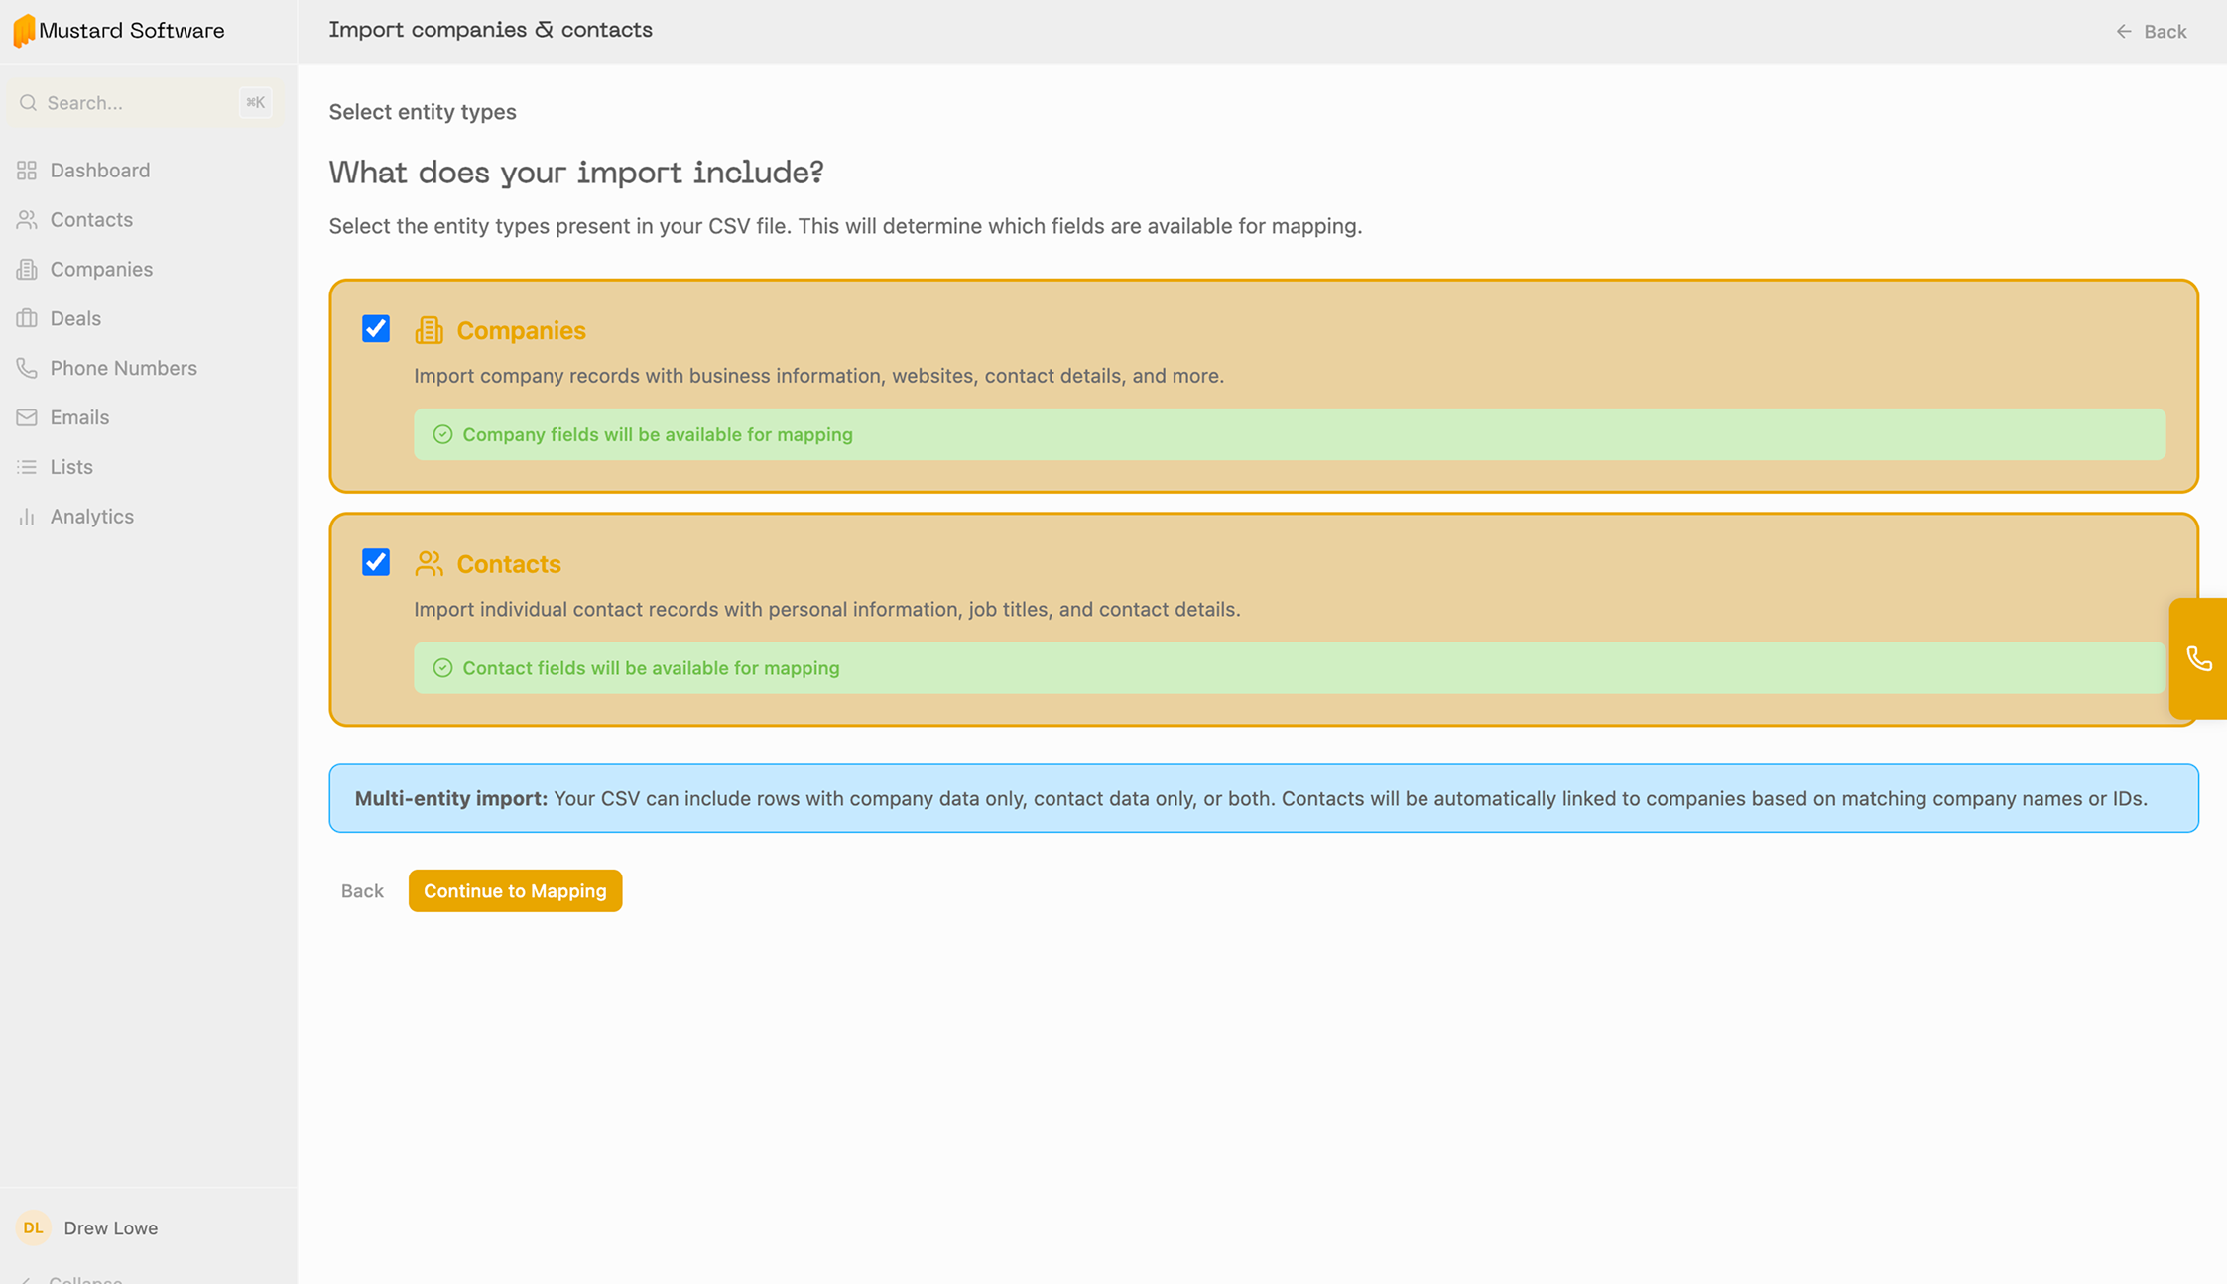The image size is (2227, 1284).
Task: Go to Contacts in the sidebar
Action: pyautogui.click(x=90, y=219)
